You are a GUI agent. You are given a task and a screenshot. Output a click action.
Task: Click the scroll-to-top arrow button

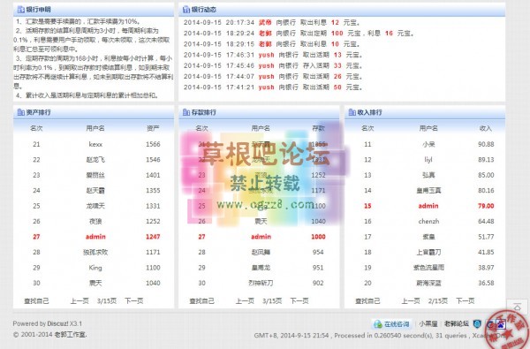point(517,307)
